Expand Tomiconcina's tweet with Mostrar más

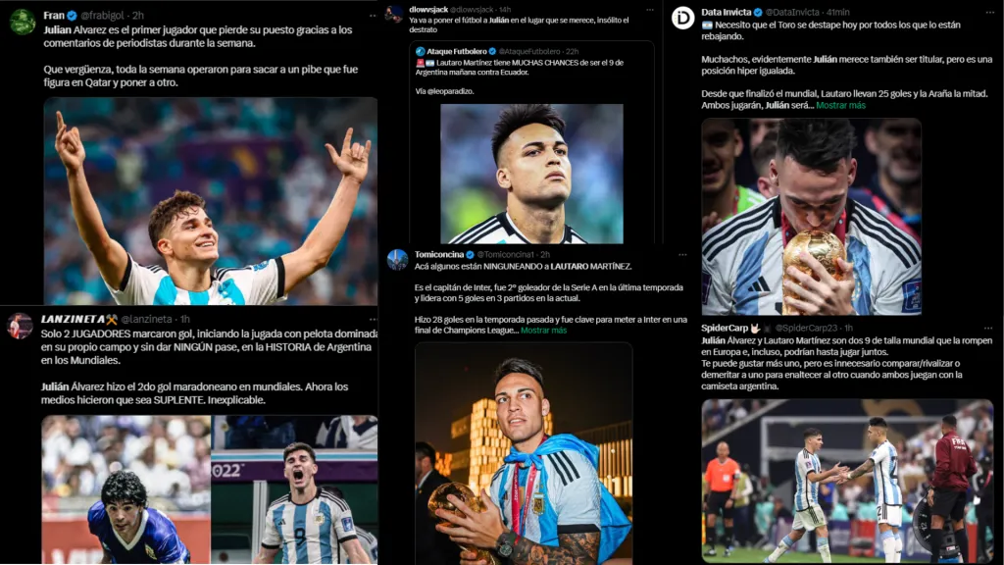pyautogui.click(x=543, y=331)
